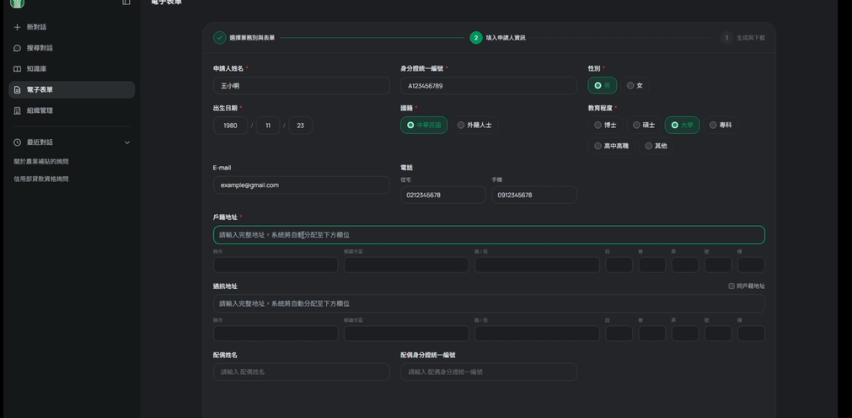The height and width of the screenshot is (418, 852).
Task: Focus the 戶籍地址 full address input
Action: pyautogui.click(x=489, y=235)
